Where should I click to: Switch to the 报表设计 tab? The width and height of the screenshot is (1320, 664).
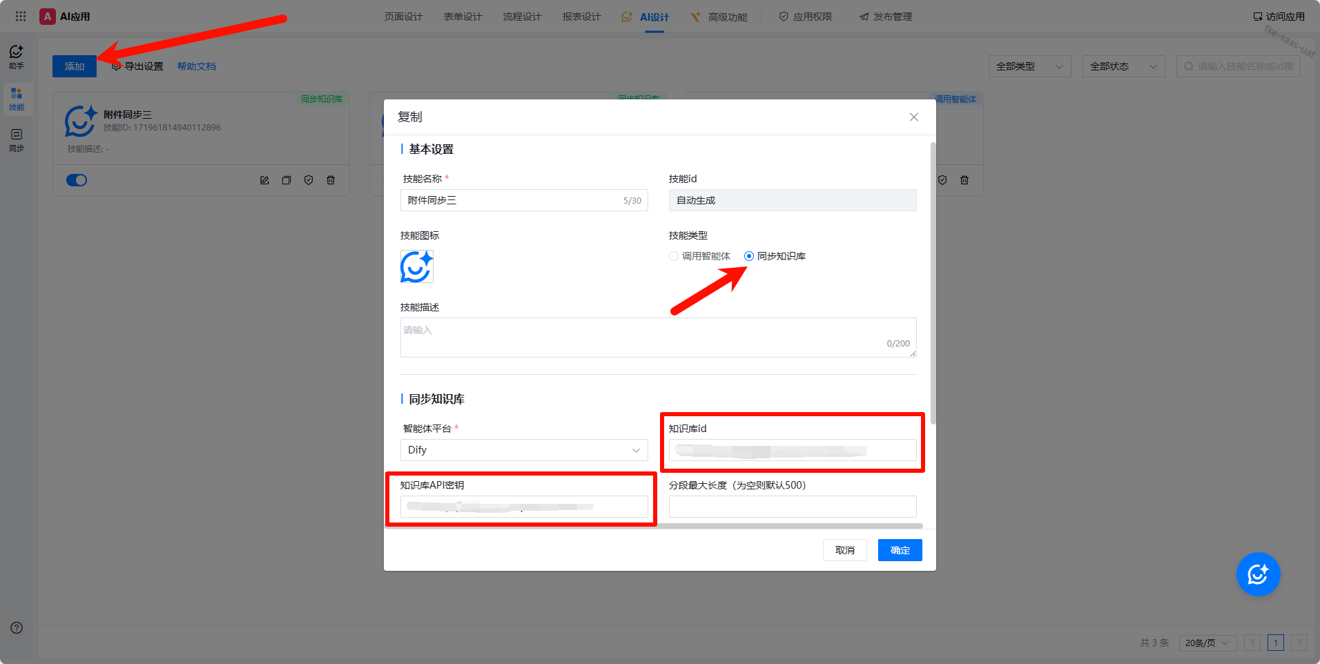pyautogui.click(x=581, y=17)
